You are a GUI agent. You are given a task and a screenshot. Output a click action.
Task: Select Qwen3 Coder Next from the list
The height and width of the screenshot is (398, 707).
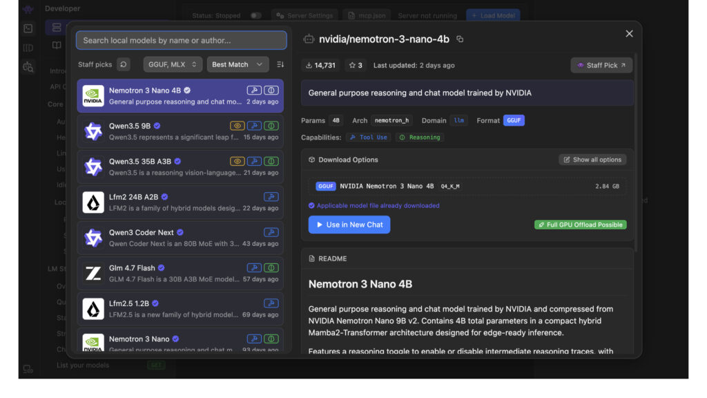[x=180, y=238]
